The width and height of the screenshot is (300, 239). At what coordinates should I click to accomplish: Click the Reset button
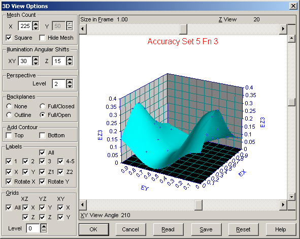(x=243, y=229)
